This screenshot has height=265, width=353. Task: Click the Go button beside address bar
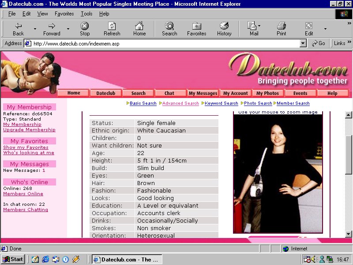[x=319, y=43]
